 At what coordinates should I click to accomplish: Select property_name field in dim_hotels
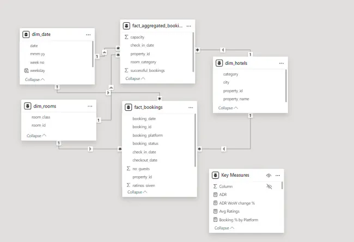click(236, 99)
